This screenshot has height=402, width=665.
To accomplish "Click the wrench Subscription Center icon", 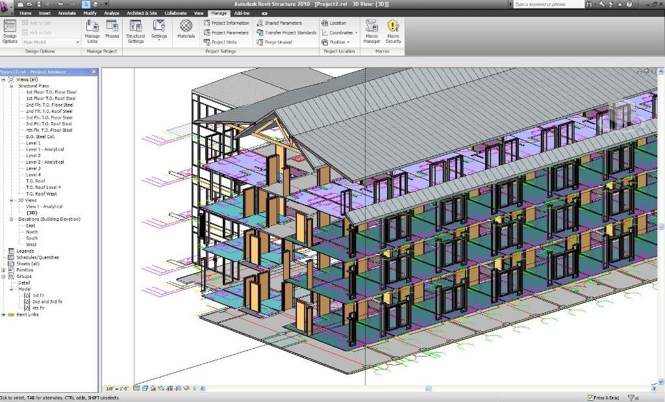I will pos(602,5).
